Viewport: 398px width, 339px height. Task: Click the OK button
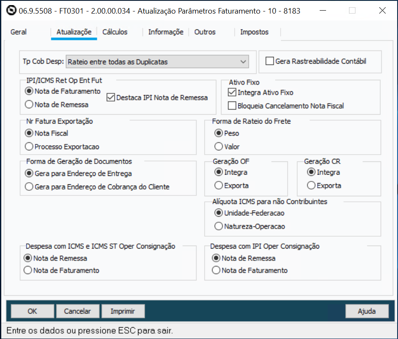32,311
